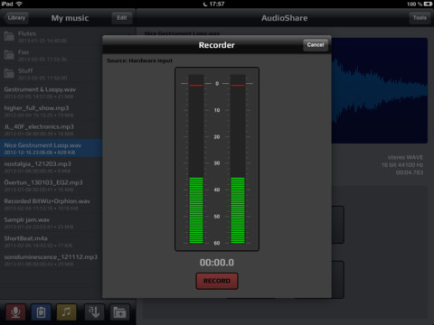Tap the blue clipboard paste icon
The width and height of the screenshot is (434, 325).
(x=41, y=312)
